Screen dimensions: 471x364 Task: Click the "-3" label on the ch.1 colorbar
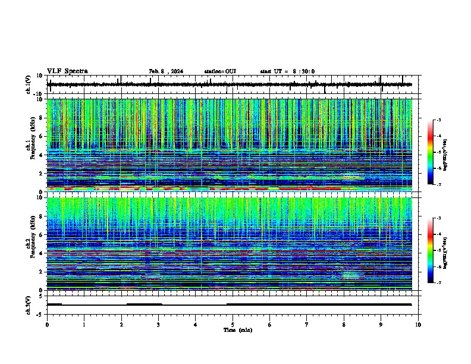(438, 120)
